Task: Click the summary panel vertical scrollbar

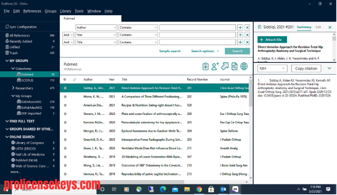Action: pos(334,39)
